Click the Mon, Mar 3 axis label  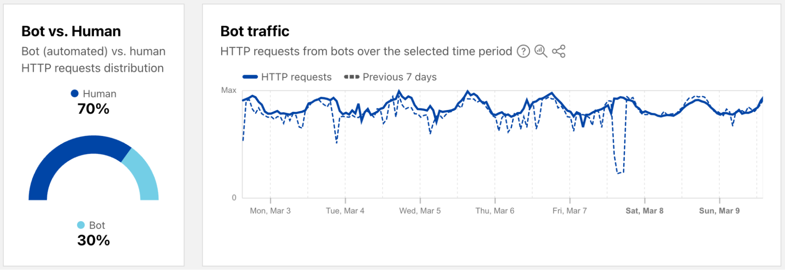(x=270, y=211)
